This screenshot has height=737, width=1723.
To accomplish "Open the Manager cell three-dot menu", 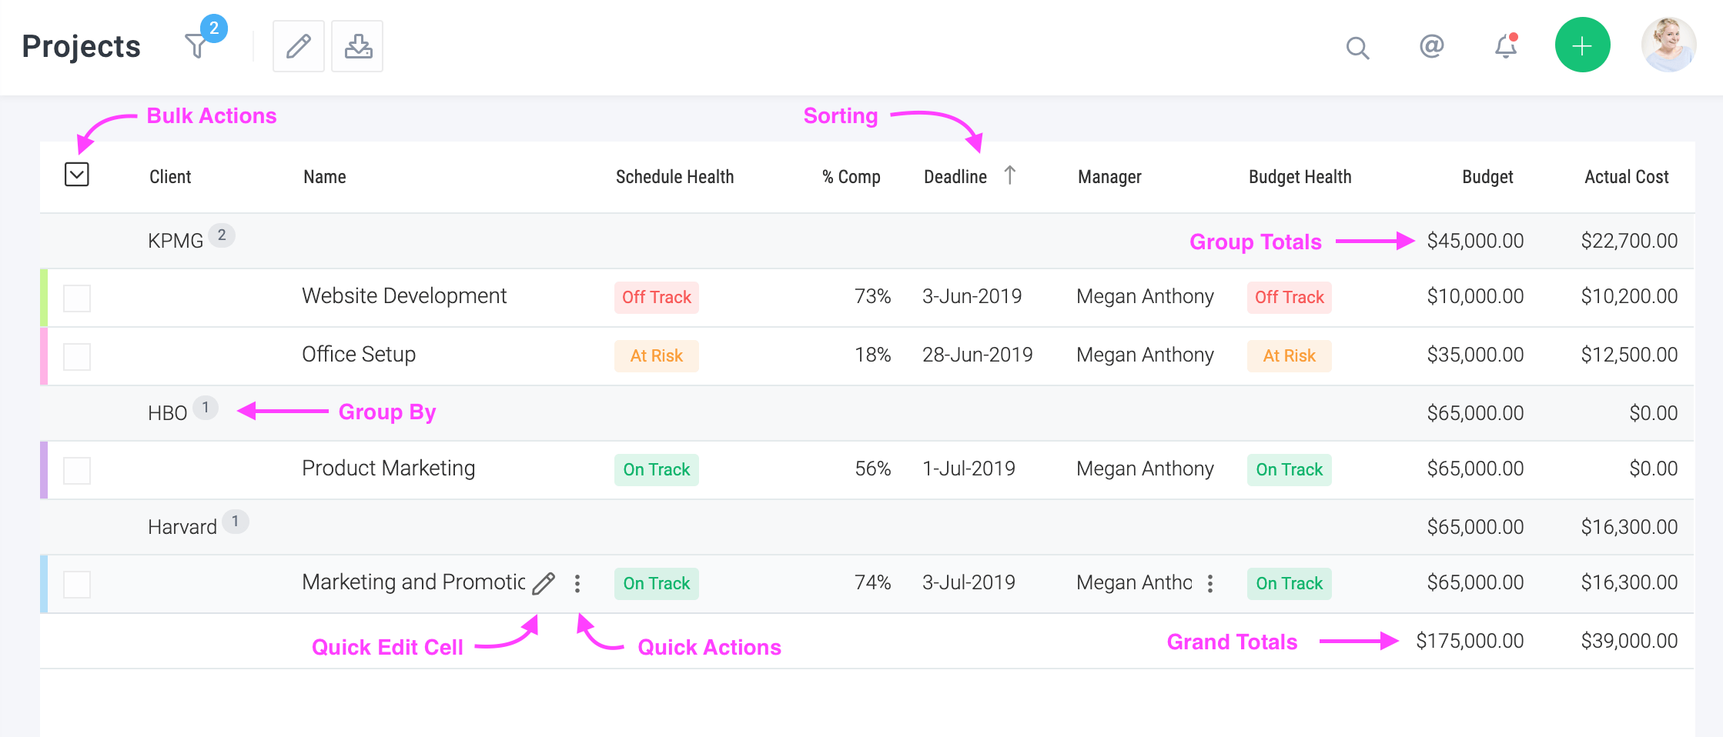I will click(1210, 583).
